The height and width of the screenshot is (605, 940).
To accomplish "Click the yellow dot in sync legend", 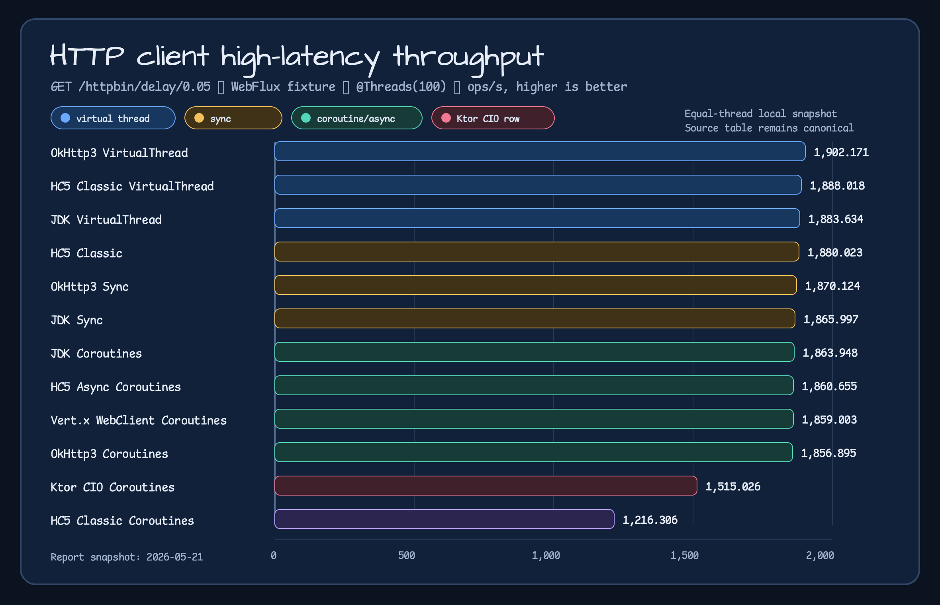I will 199,118.
